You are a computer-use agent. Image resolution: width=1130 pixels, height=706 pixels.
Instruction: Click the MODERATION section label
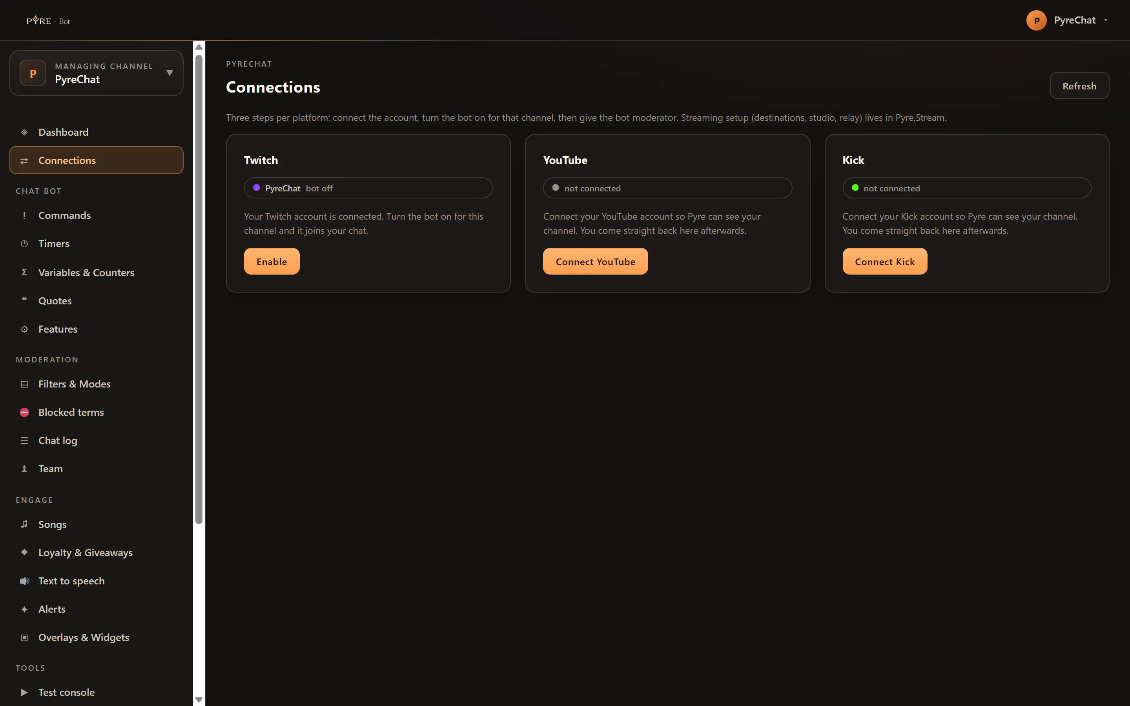(x=47, y=360)
